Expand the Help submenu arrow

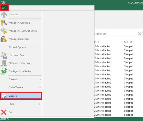coord(40,104)
